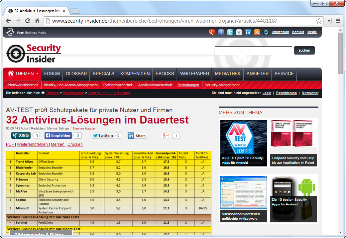Follow the Registrierung link

(286, 93)
